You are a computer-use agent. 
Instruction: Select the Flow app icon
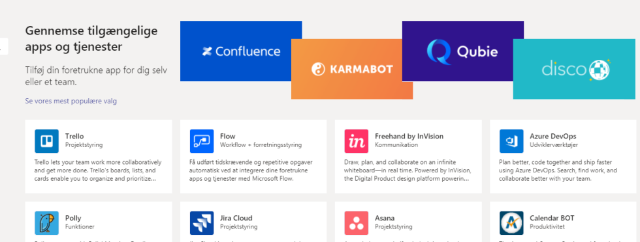pyautogui.click(x=202, y=141)
